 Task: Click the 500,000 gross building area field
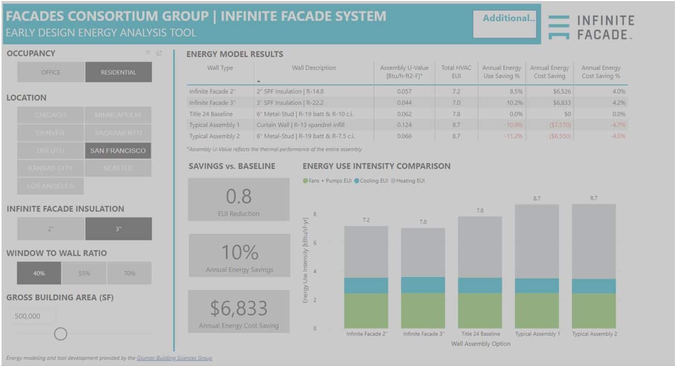click(x=33, y=316)
